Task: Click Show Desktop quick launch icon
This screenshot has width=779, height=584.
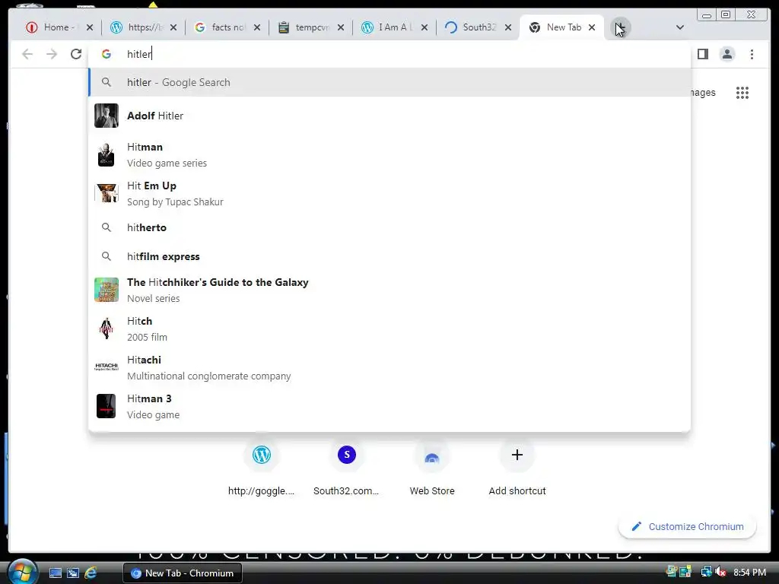Action: (x=56, y=573)
